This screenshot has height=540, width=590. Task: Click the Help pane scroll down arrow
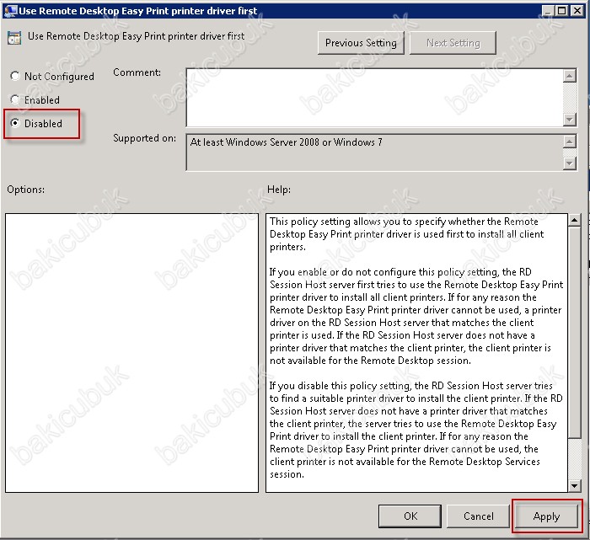[x=574, y=485]
